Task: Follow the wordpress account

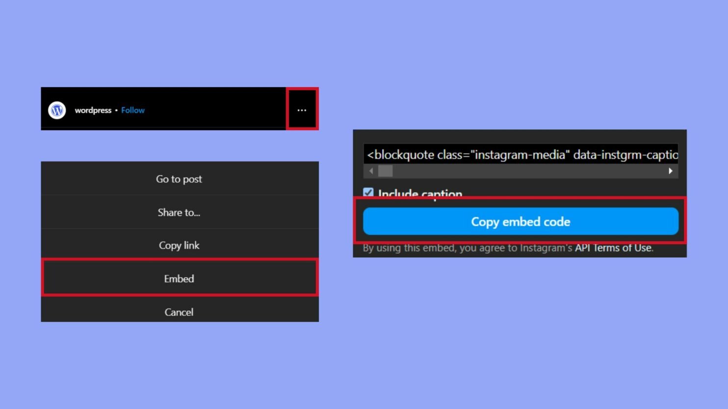Action: click(x=132, y=110)
